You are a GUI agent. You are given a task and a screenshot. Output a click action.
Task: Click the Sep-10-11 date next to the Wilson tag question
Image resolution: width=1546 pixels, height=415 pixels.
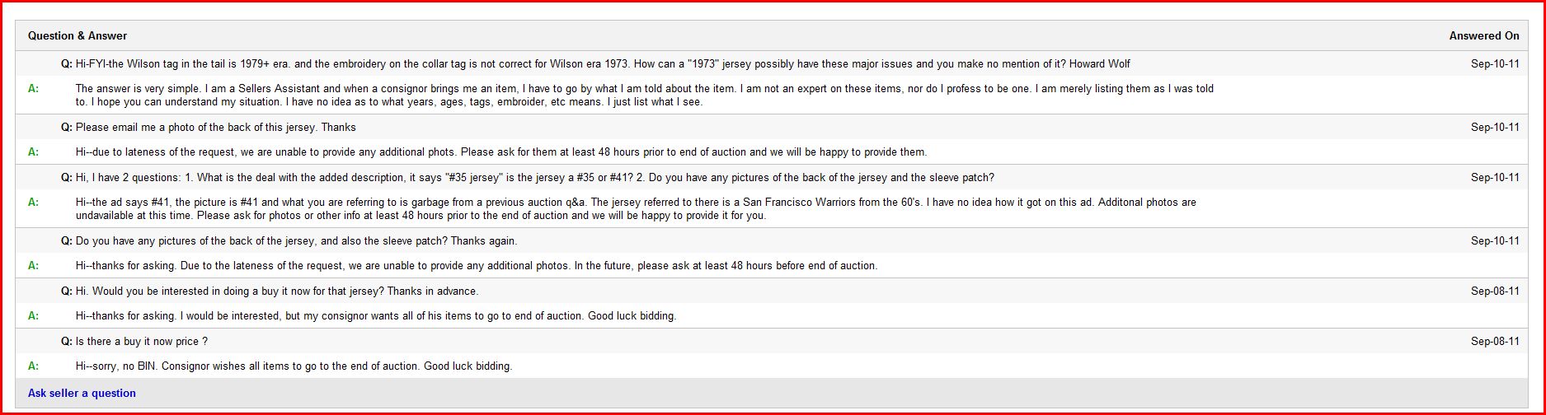(1495, 64)
